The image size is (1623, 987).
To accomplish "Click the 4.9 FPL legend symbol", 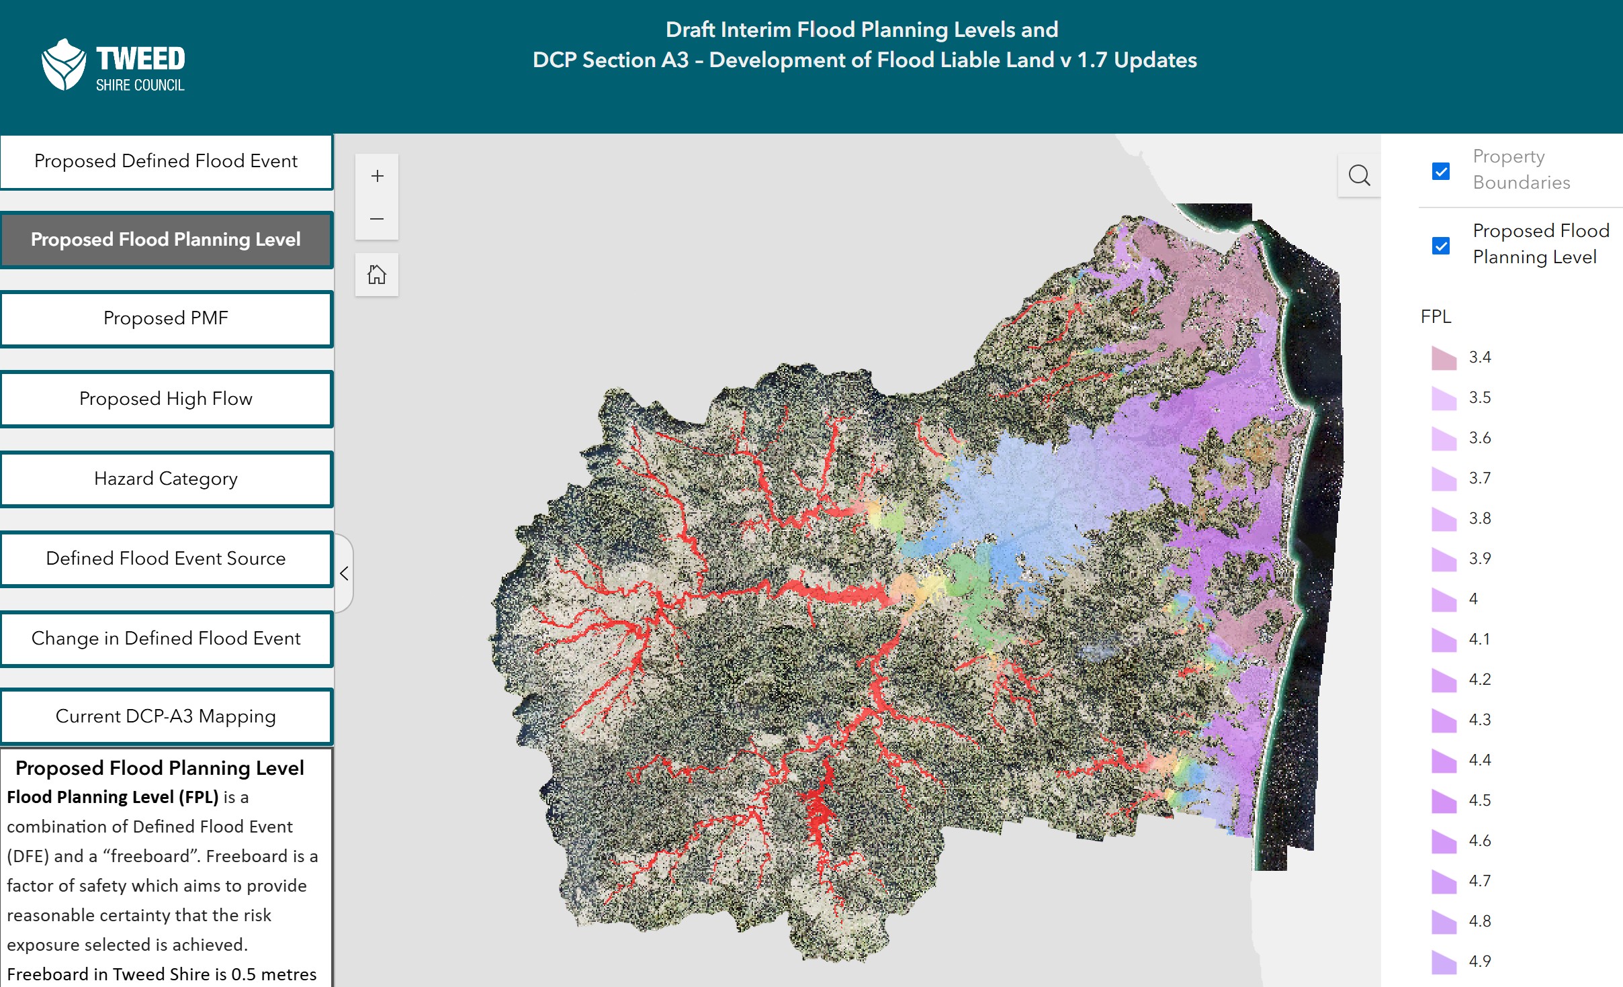I will (1444, 962).
